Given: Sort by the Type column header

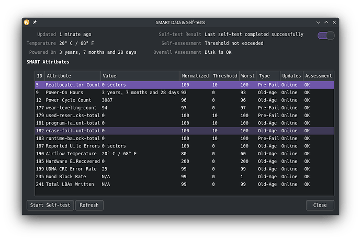Looking at the screenshot, I should tap(268, 76).
